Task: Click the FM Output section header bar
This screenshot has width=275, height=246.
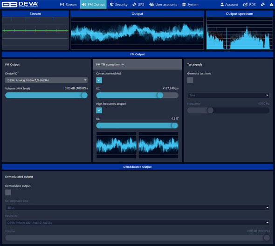Action: (137, 55)
